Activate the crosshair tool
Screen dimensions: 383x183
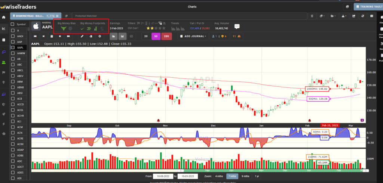click(99, 36)
